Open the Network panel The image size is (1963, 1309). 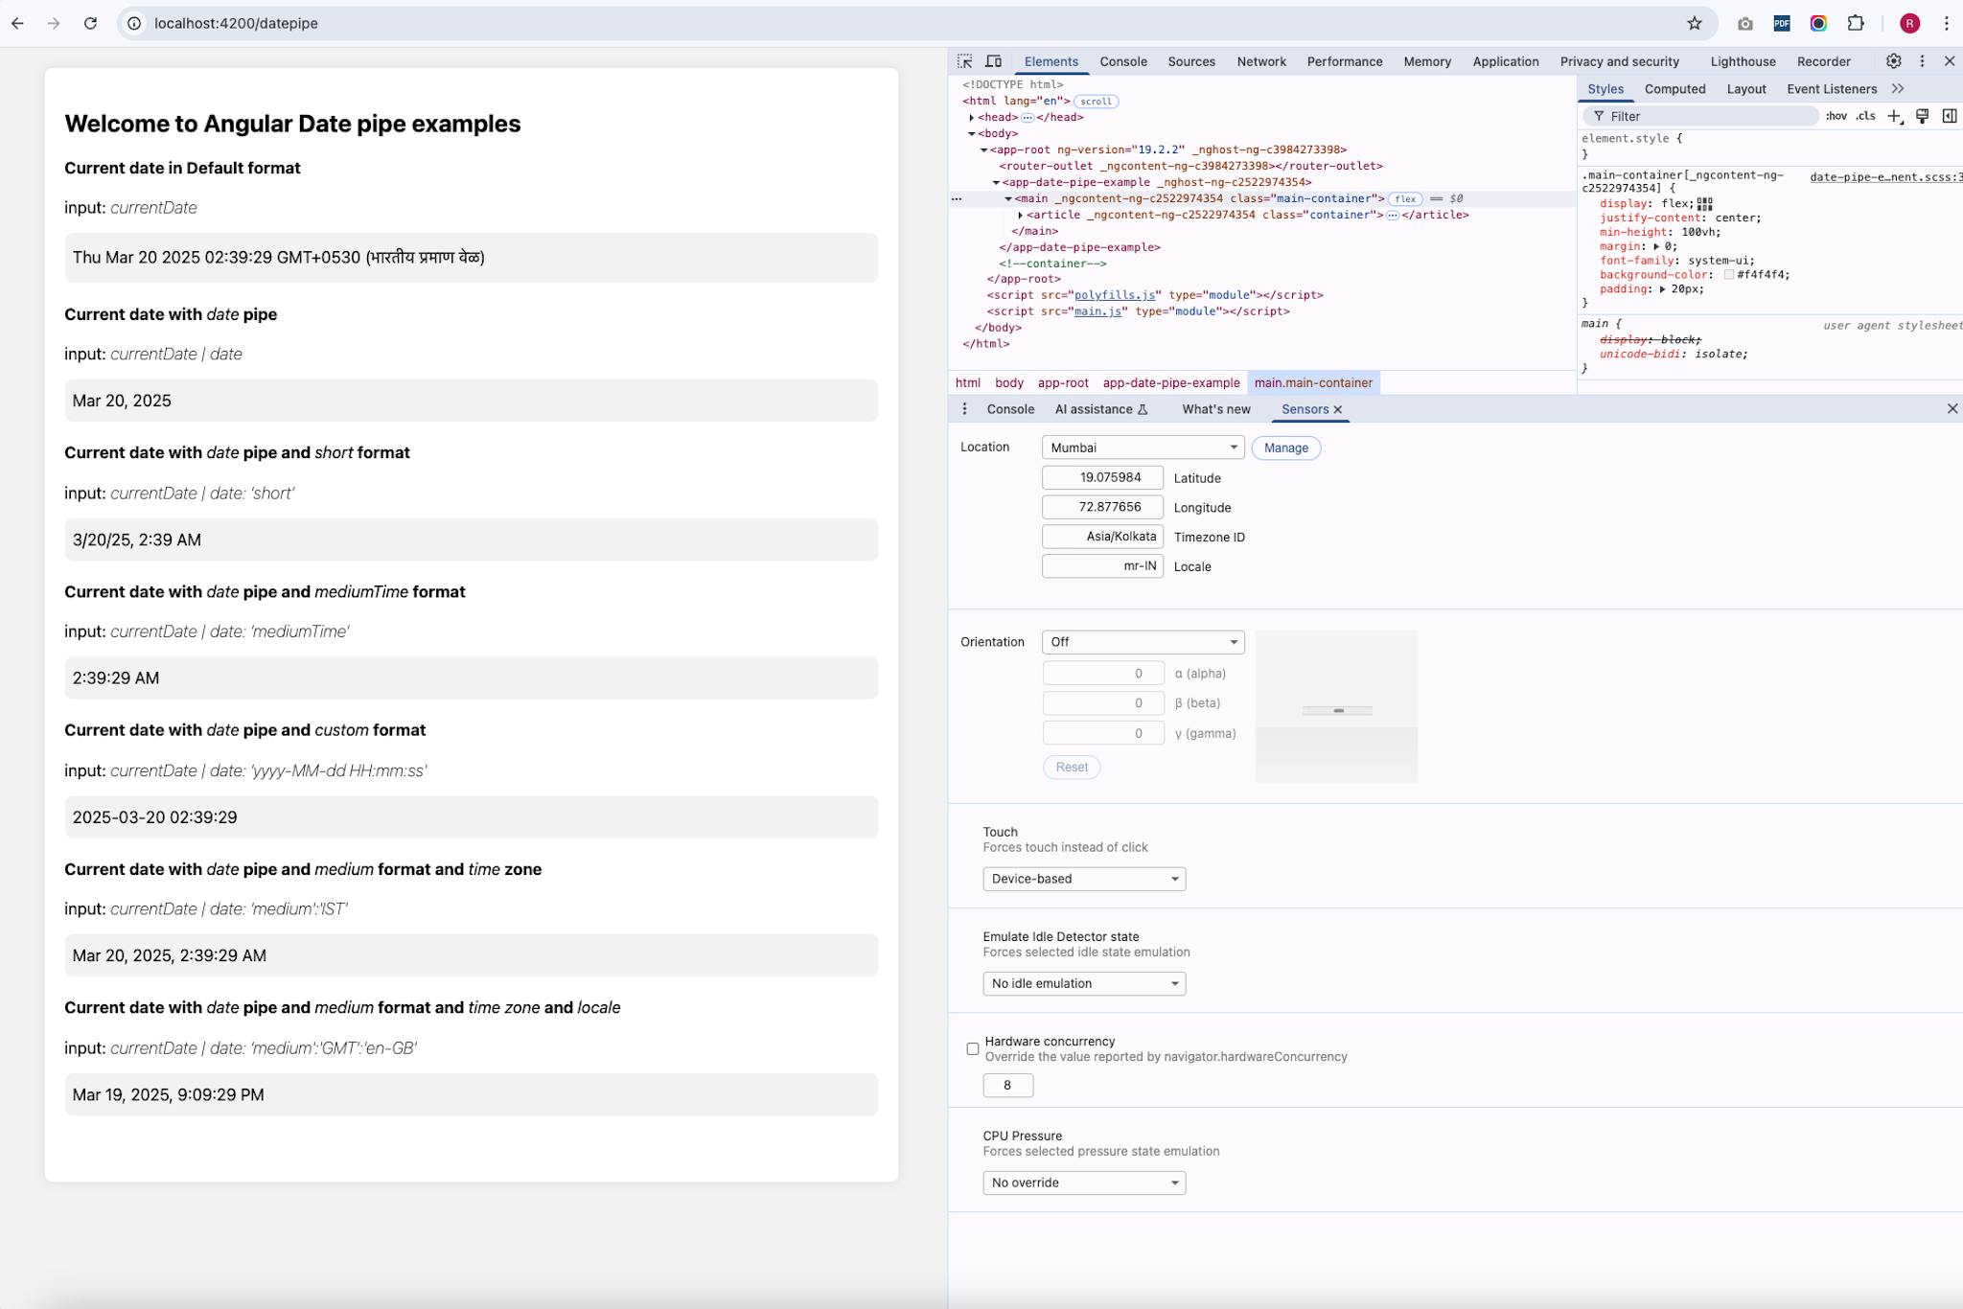click(x=1260, y=61)
